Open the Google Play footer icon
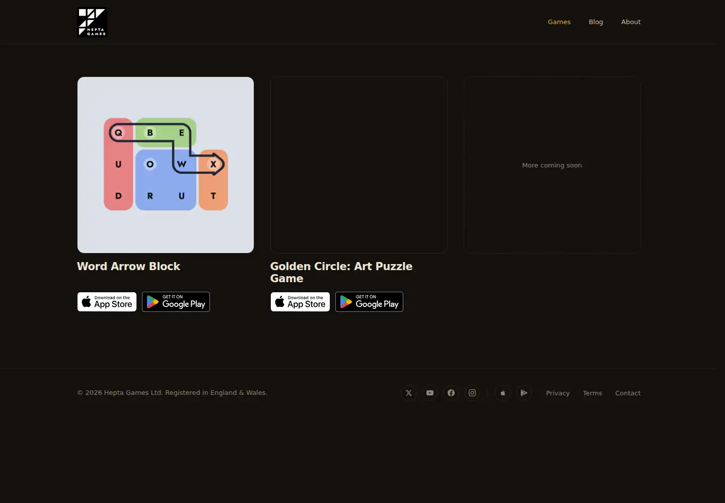This screenshot has height=503, width=725. pos(524,393)
